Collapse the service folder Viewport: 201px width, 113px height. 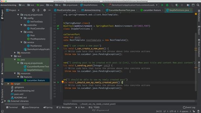(x=21, y=42)
